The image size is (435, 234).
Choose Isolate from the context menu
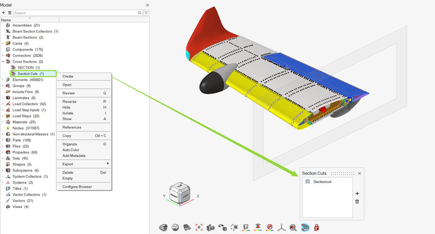tap(68, 113)
